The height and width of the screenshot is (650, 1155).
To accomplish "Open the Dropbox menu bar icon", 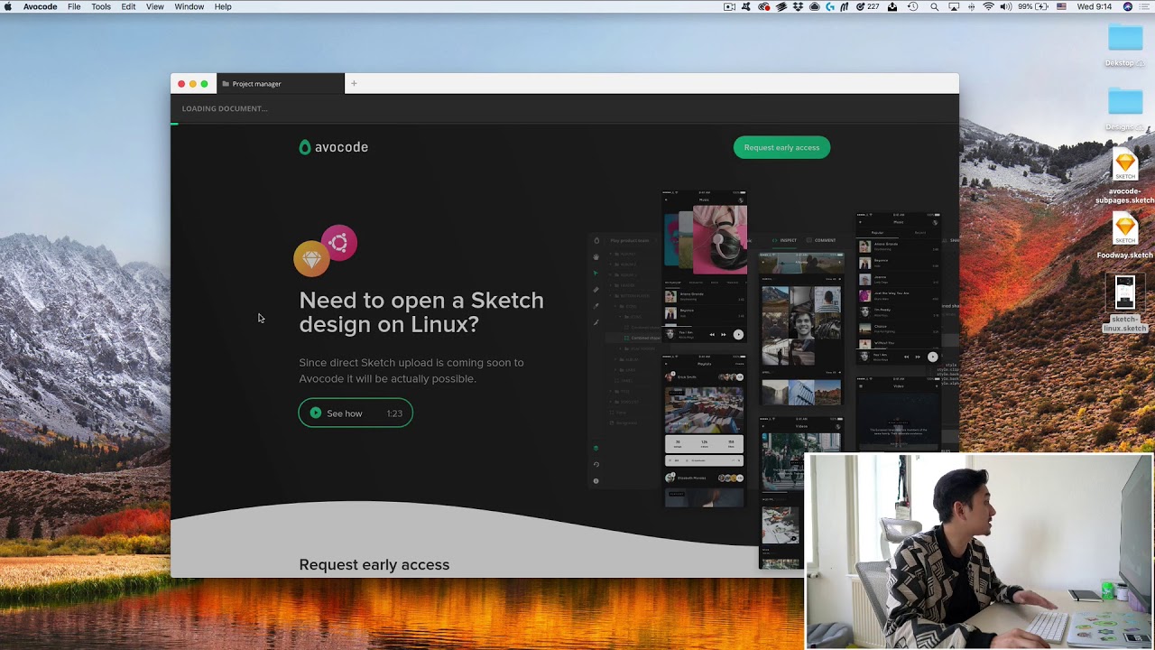I will [798, 6].
